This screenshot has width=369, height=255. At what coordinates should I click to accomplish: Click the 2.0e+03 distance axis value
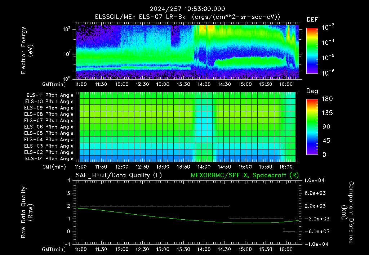click(315, 206)
